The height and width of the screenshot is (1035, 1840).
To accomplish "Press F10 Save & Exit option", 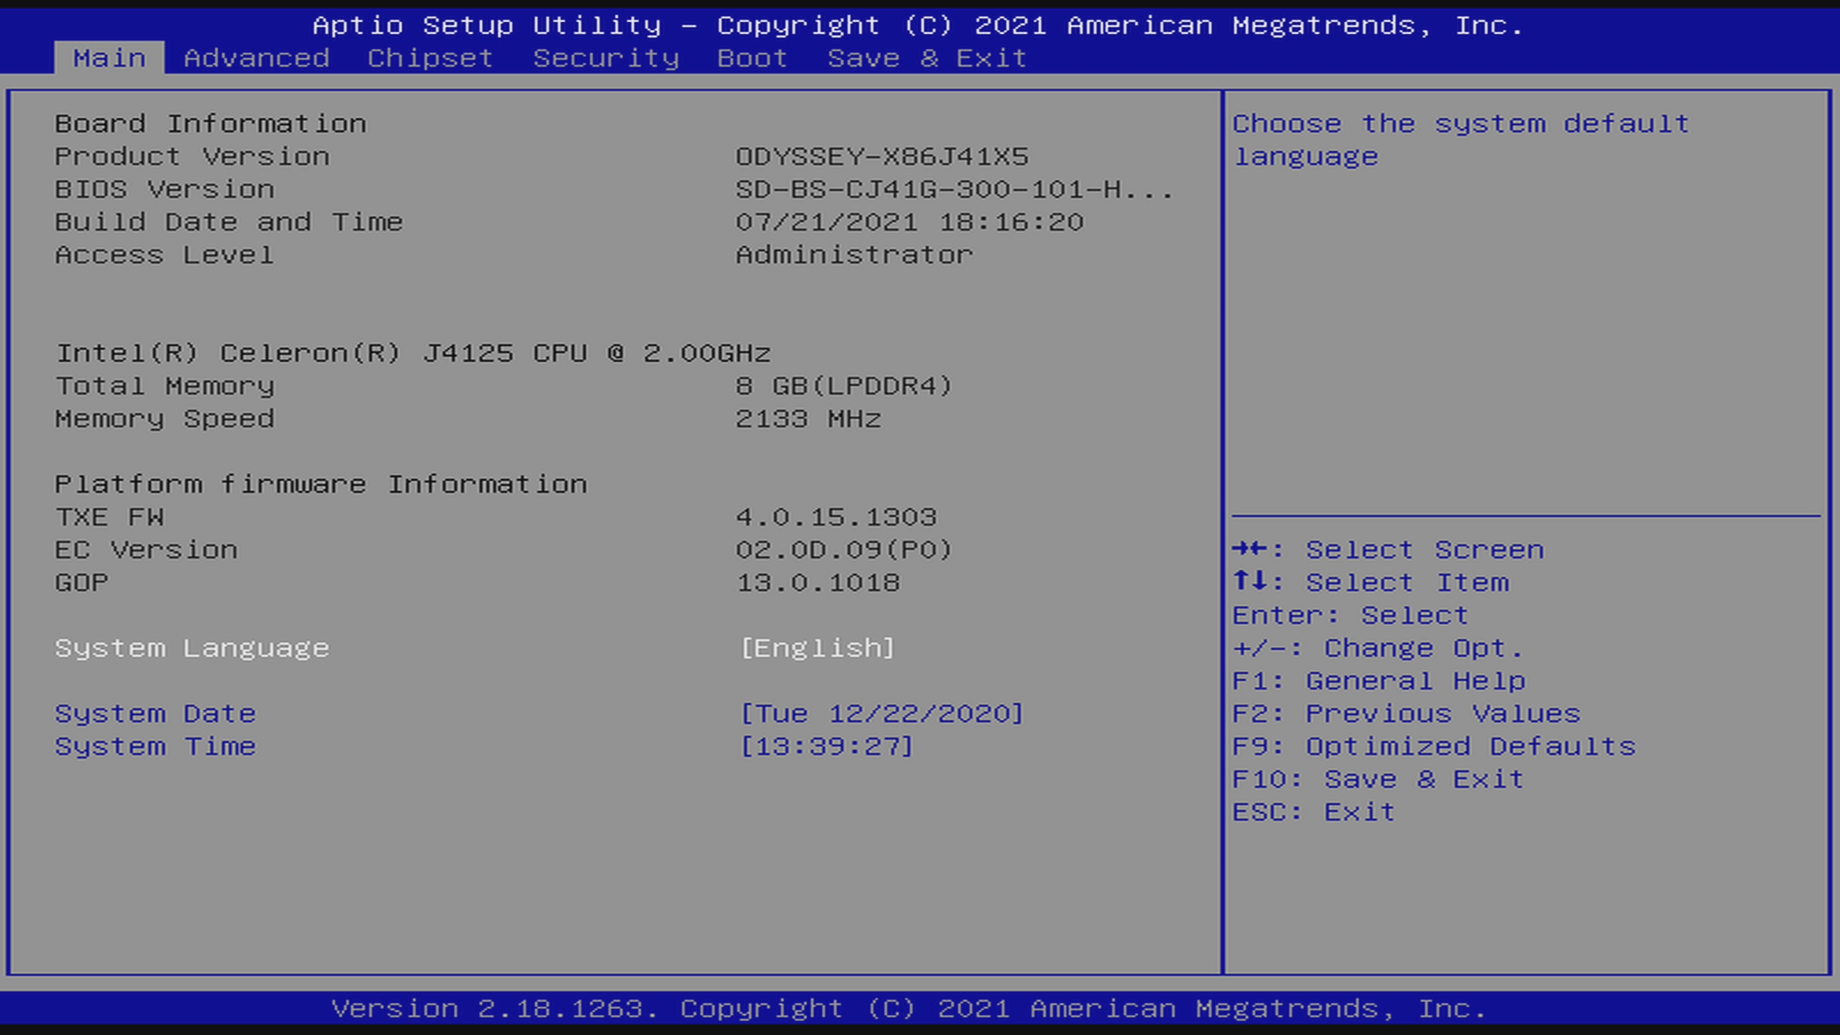I will pyautogui.click(x=1379, y=779).
